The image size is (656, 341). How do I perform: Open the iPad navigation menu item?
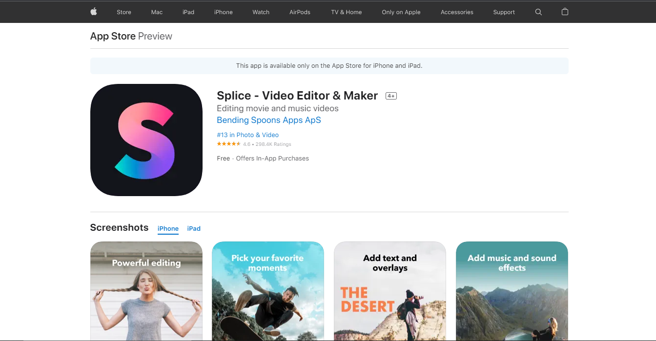pyautogui.click(x=188, y=12)
